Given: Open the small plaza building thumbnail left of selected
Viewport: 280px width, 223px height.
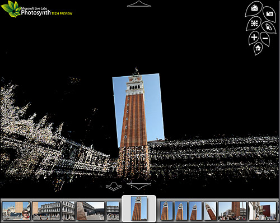Looking at the screenshot, I should [x=113, y=211].
